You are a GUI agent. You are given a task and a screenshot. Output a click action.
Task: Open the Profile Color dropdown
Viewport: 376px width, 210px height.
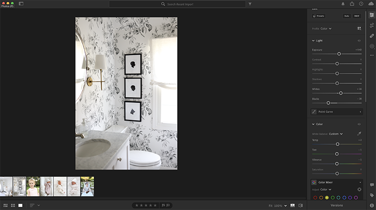coord(326,29)
